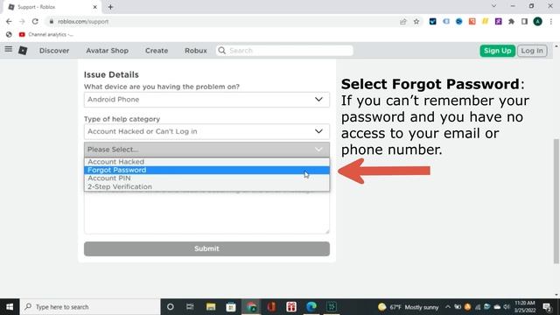Select the Support - Roblox tab
Screen dimensions: 560x315
[52, 7]
